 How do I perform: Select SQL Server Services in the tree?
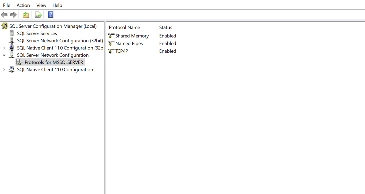point(37,33)
